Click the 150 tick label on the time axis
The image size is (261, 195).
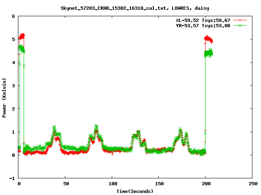tap(159, 184)
